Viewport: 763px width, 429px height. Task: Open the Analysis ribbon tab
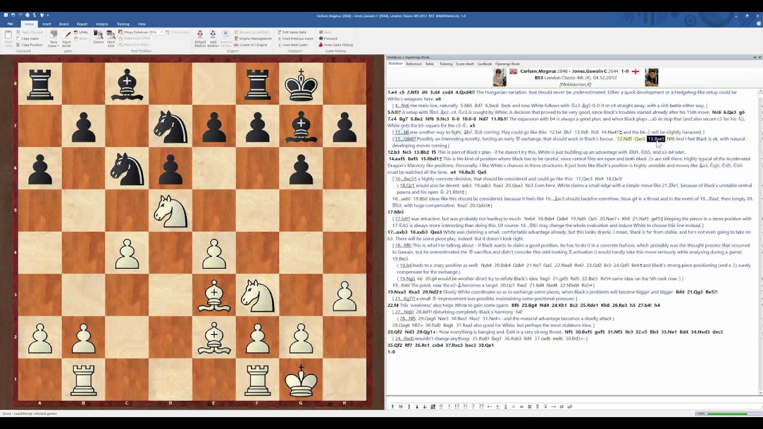click(102, 24)
